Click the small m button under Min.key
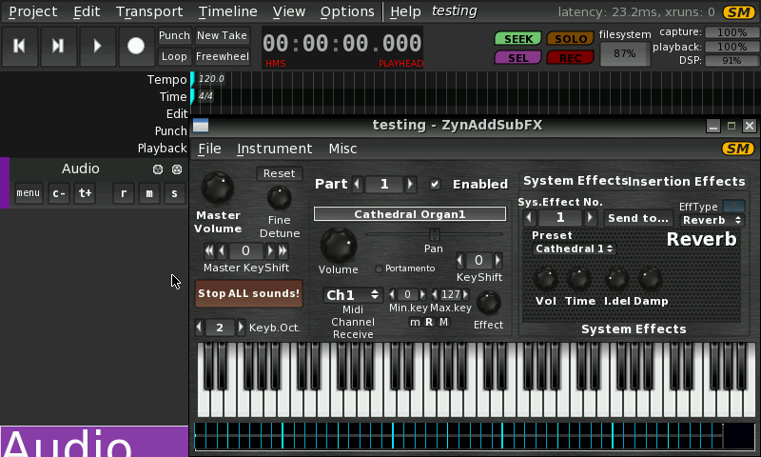This screenshot has width=761, height=457. pyautogui.click(x=415, y=322)
